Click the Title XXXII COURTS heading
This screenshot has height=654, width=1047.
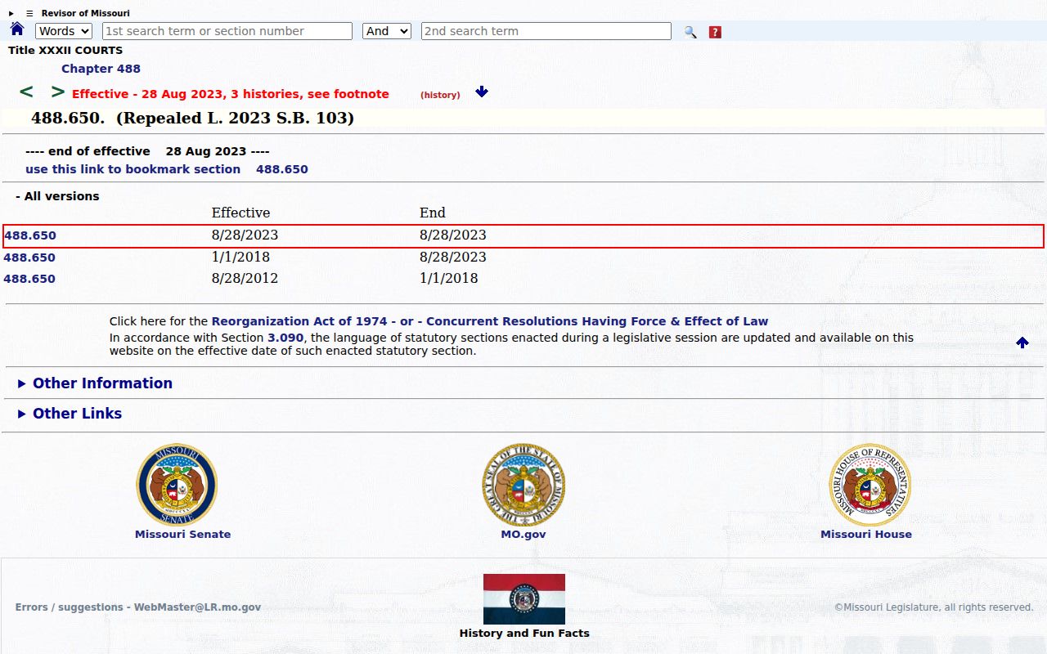[65, 51]
